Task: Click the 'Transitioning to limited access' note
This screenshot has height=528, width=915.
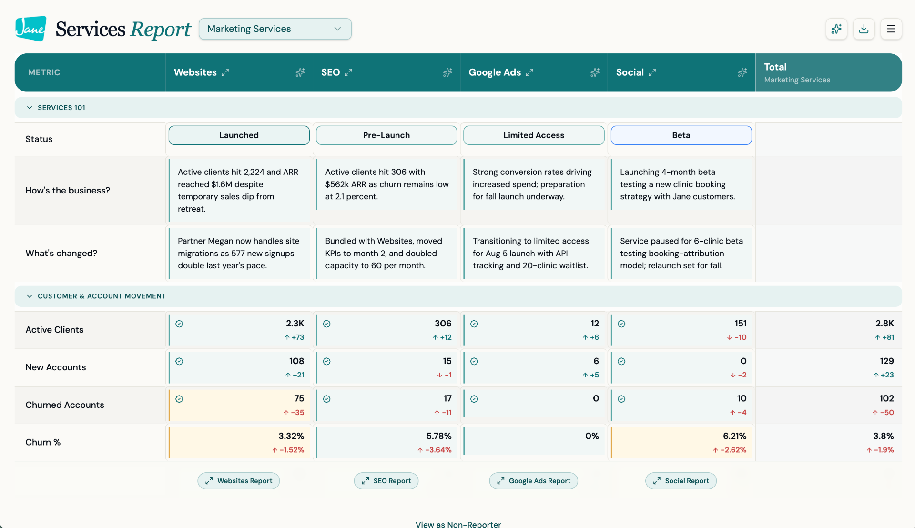Action: tap(531, 254)
